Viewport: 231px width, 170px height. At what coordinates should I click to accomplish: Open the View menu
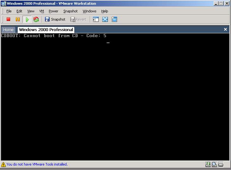pos(31,11)
